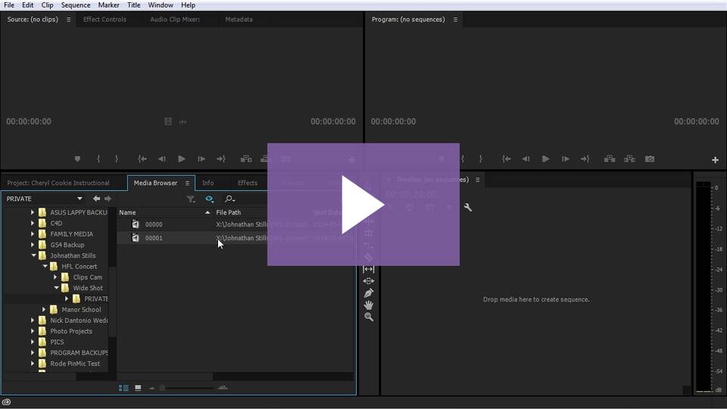Image resolution: width=727 pixels, height=409 pixels.
Task: Step back one frame in Program monitor
Action: 526,159
